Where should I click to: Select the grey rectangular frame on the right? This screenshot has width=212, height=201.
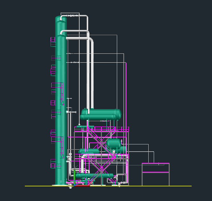156,174
